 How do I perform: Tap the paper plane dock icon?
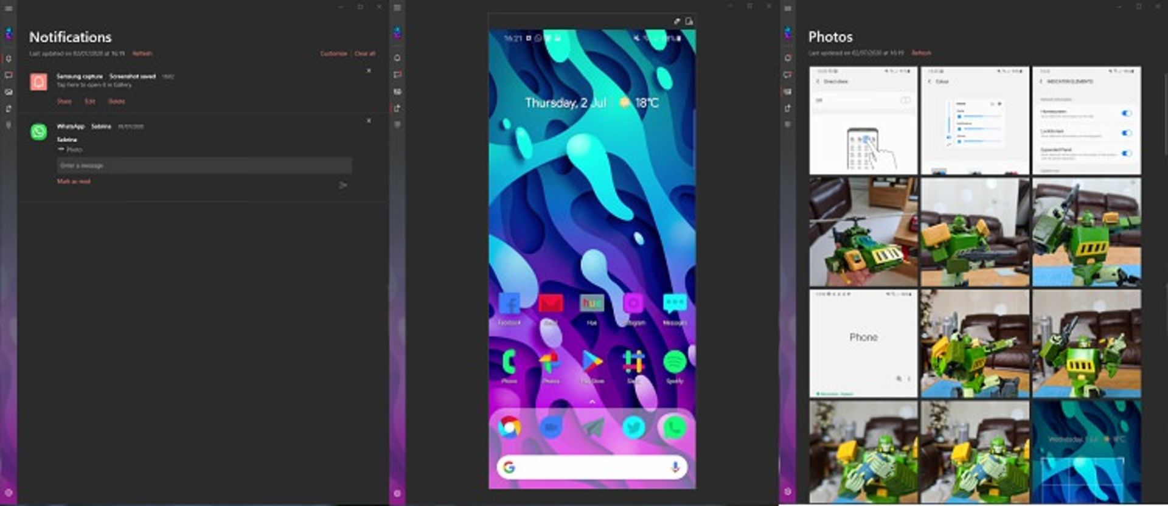point(592,428)
